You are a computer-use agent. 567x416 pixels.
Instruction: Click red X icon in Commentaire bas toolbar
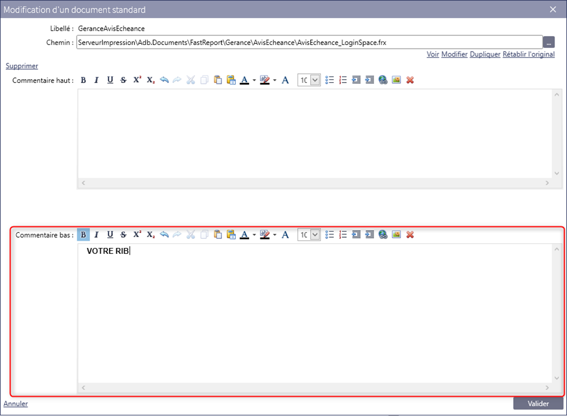(410, 235)
